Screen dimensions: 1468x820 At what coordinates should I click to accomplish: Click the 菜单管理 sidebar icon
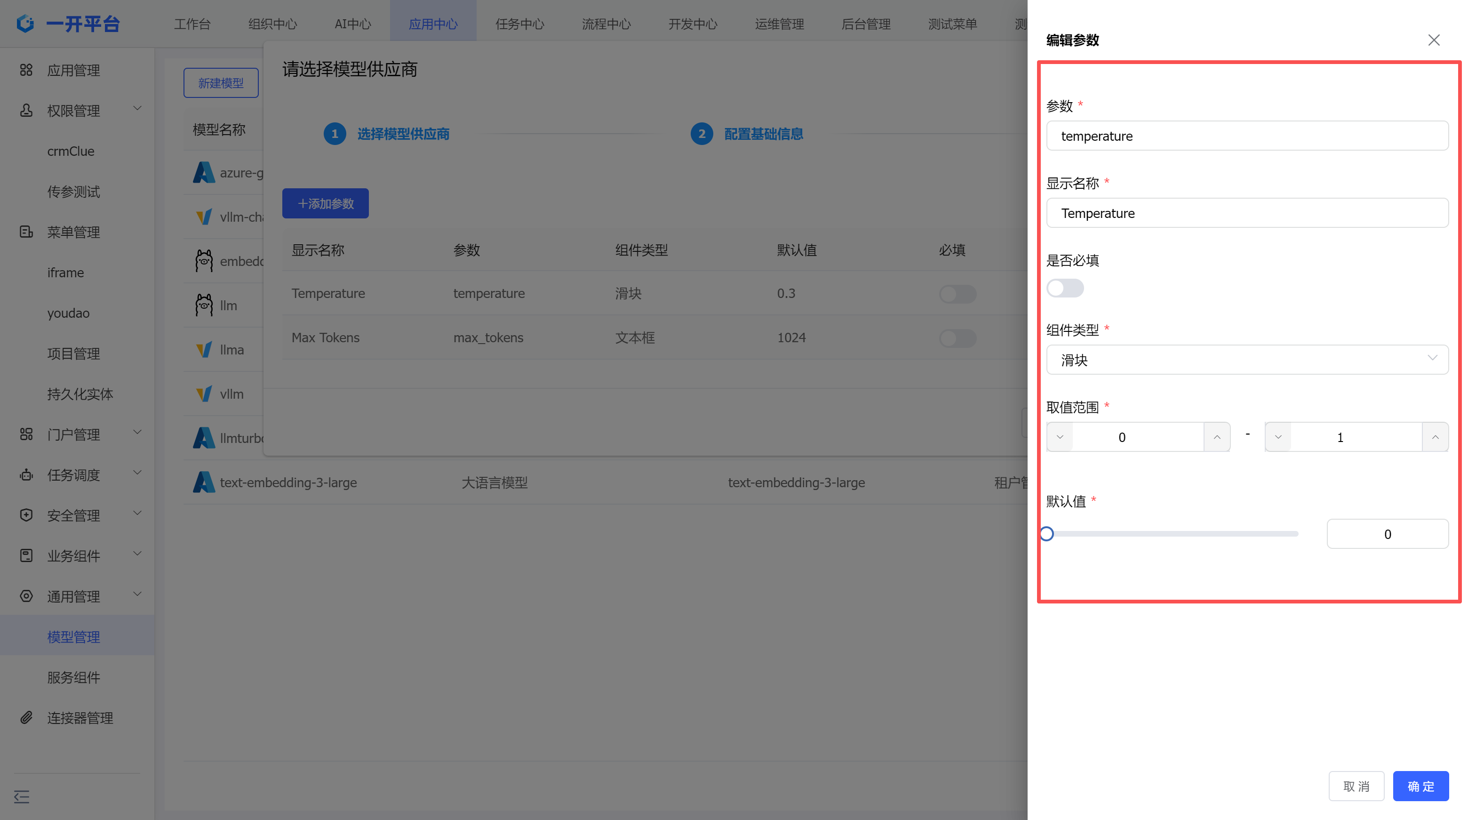tap(26, 232)
